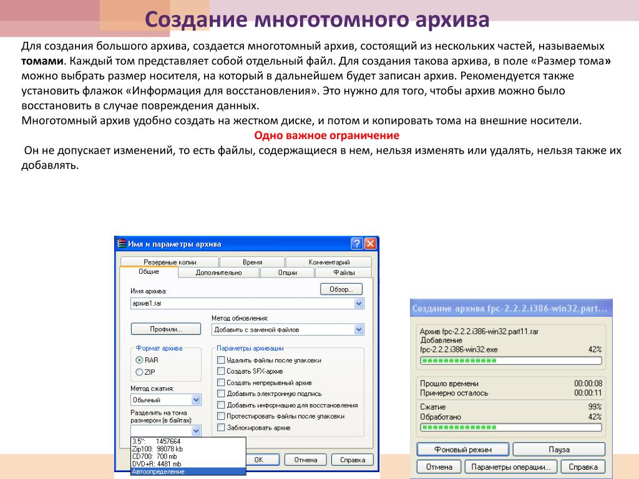This screenshot has height=479, width=639.
Task: Switch to the Дополнительно tab
Action: 219,273
